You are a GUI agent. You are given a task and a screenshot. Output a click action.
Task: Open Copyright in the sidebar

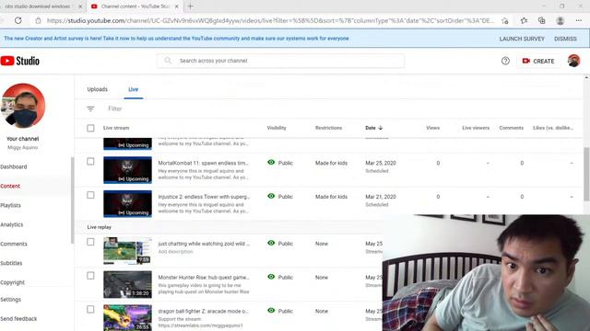12,282
